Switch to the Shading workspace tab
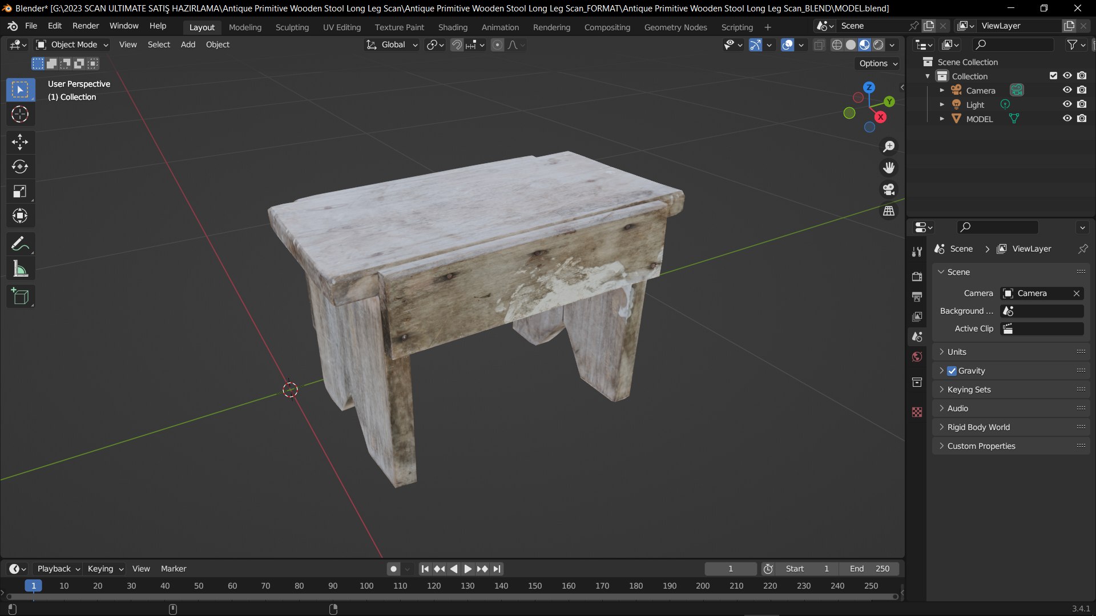 pyautogui.click(x=453, y=27)
